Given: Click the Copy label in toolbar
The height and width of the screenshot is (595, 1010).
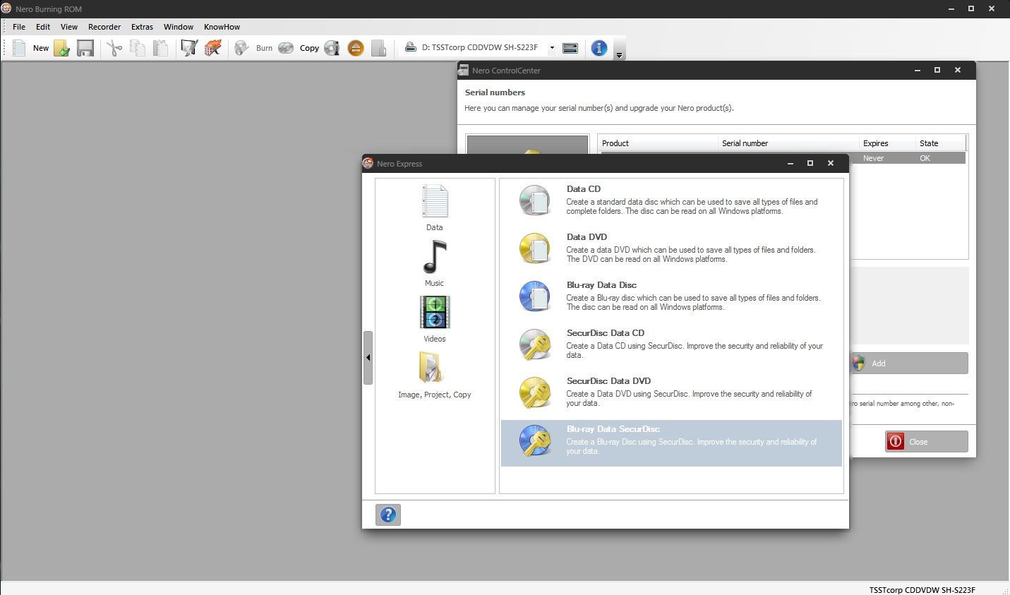Looking at the screenshot, I should [309, 48].
